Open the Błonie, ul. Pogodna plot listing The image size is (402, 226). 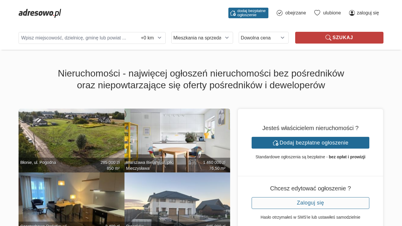[x=71, y=138]
